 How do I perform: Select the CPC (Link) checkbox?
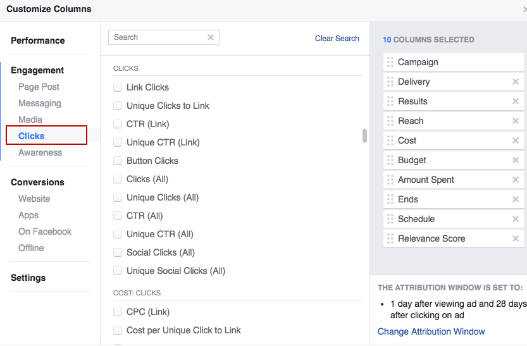click(x=118, y=312)
